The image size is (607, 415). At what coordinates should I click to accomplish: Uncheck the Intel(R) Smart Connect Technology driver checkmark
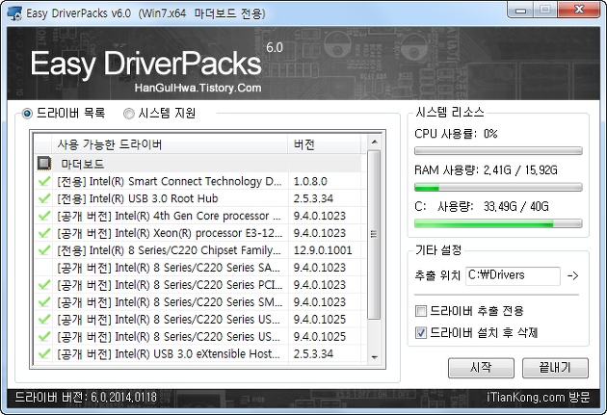pos(44,181)
